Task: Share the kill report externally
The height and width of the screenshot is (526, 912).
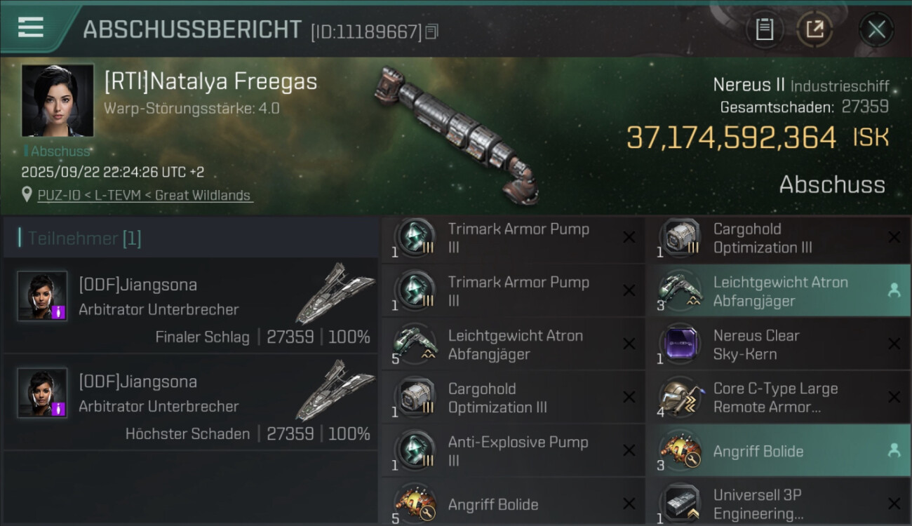Action: 814,29
